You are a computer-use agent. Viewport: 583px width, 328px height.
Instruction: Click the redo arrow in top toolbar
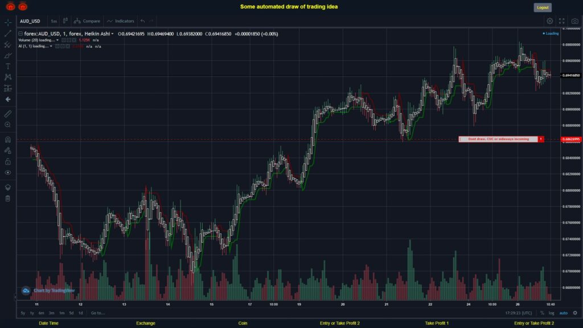(x=151, y=21)
